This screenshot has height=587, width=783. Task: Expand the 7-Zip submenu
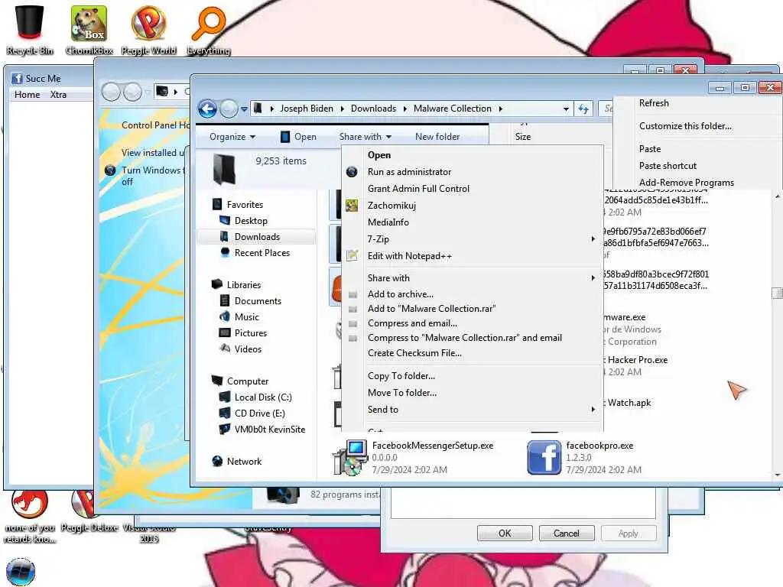pos(593,239)
